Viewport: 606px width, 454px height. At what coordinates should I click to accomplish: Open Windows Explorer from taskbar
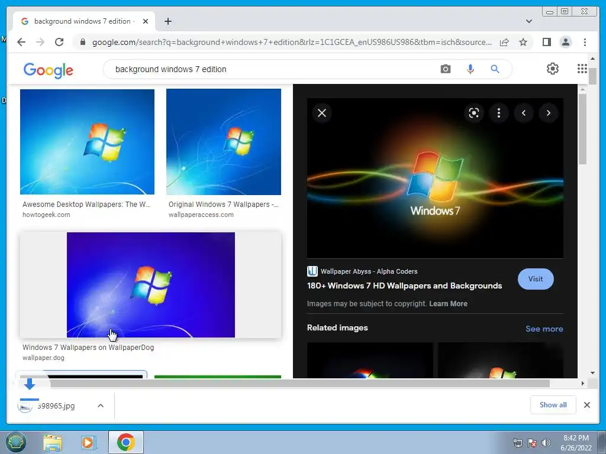click(x=53, y=442)
